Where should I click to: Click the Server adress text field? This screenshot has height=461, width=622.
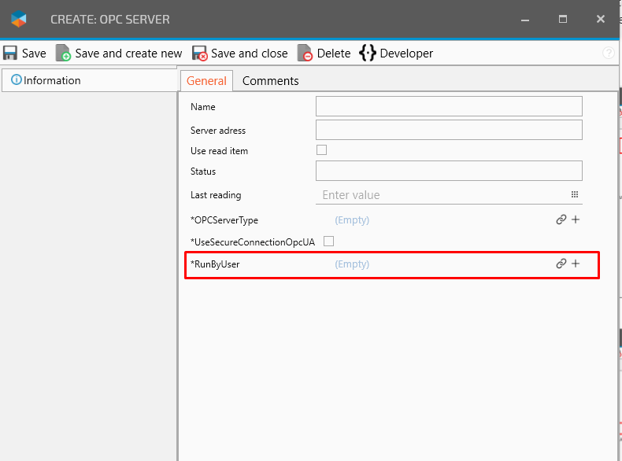click(x=449, y=130)
